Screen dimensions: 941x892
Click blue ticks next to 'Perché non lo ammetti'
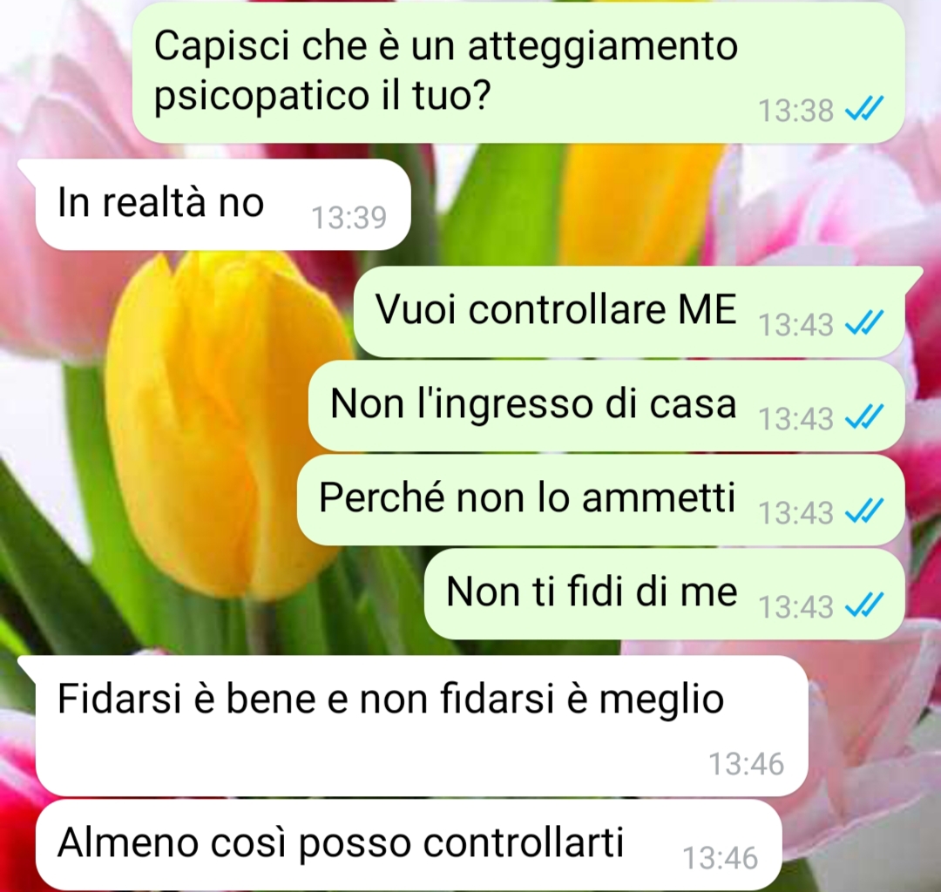[863, 511]
